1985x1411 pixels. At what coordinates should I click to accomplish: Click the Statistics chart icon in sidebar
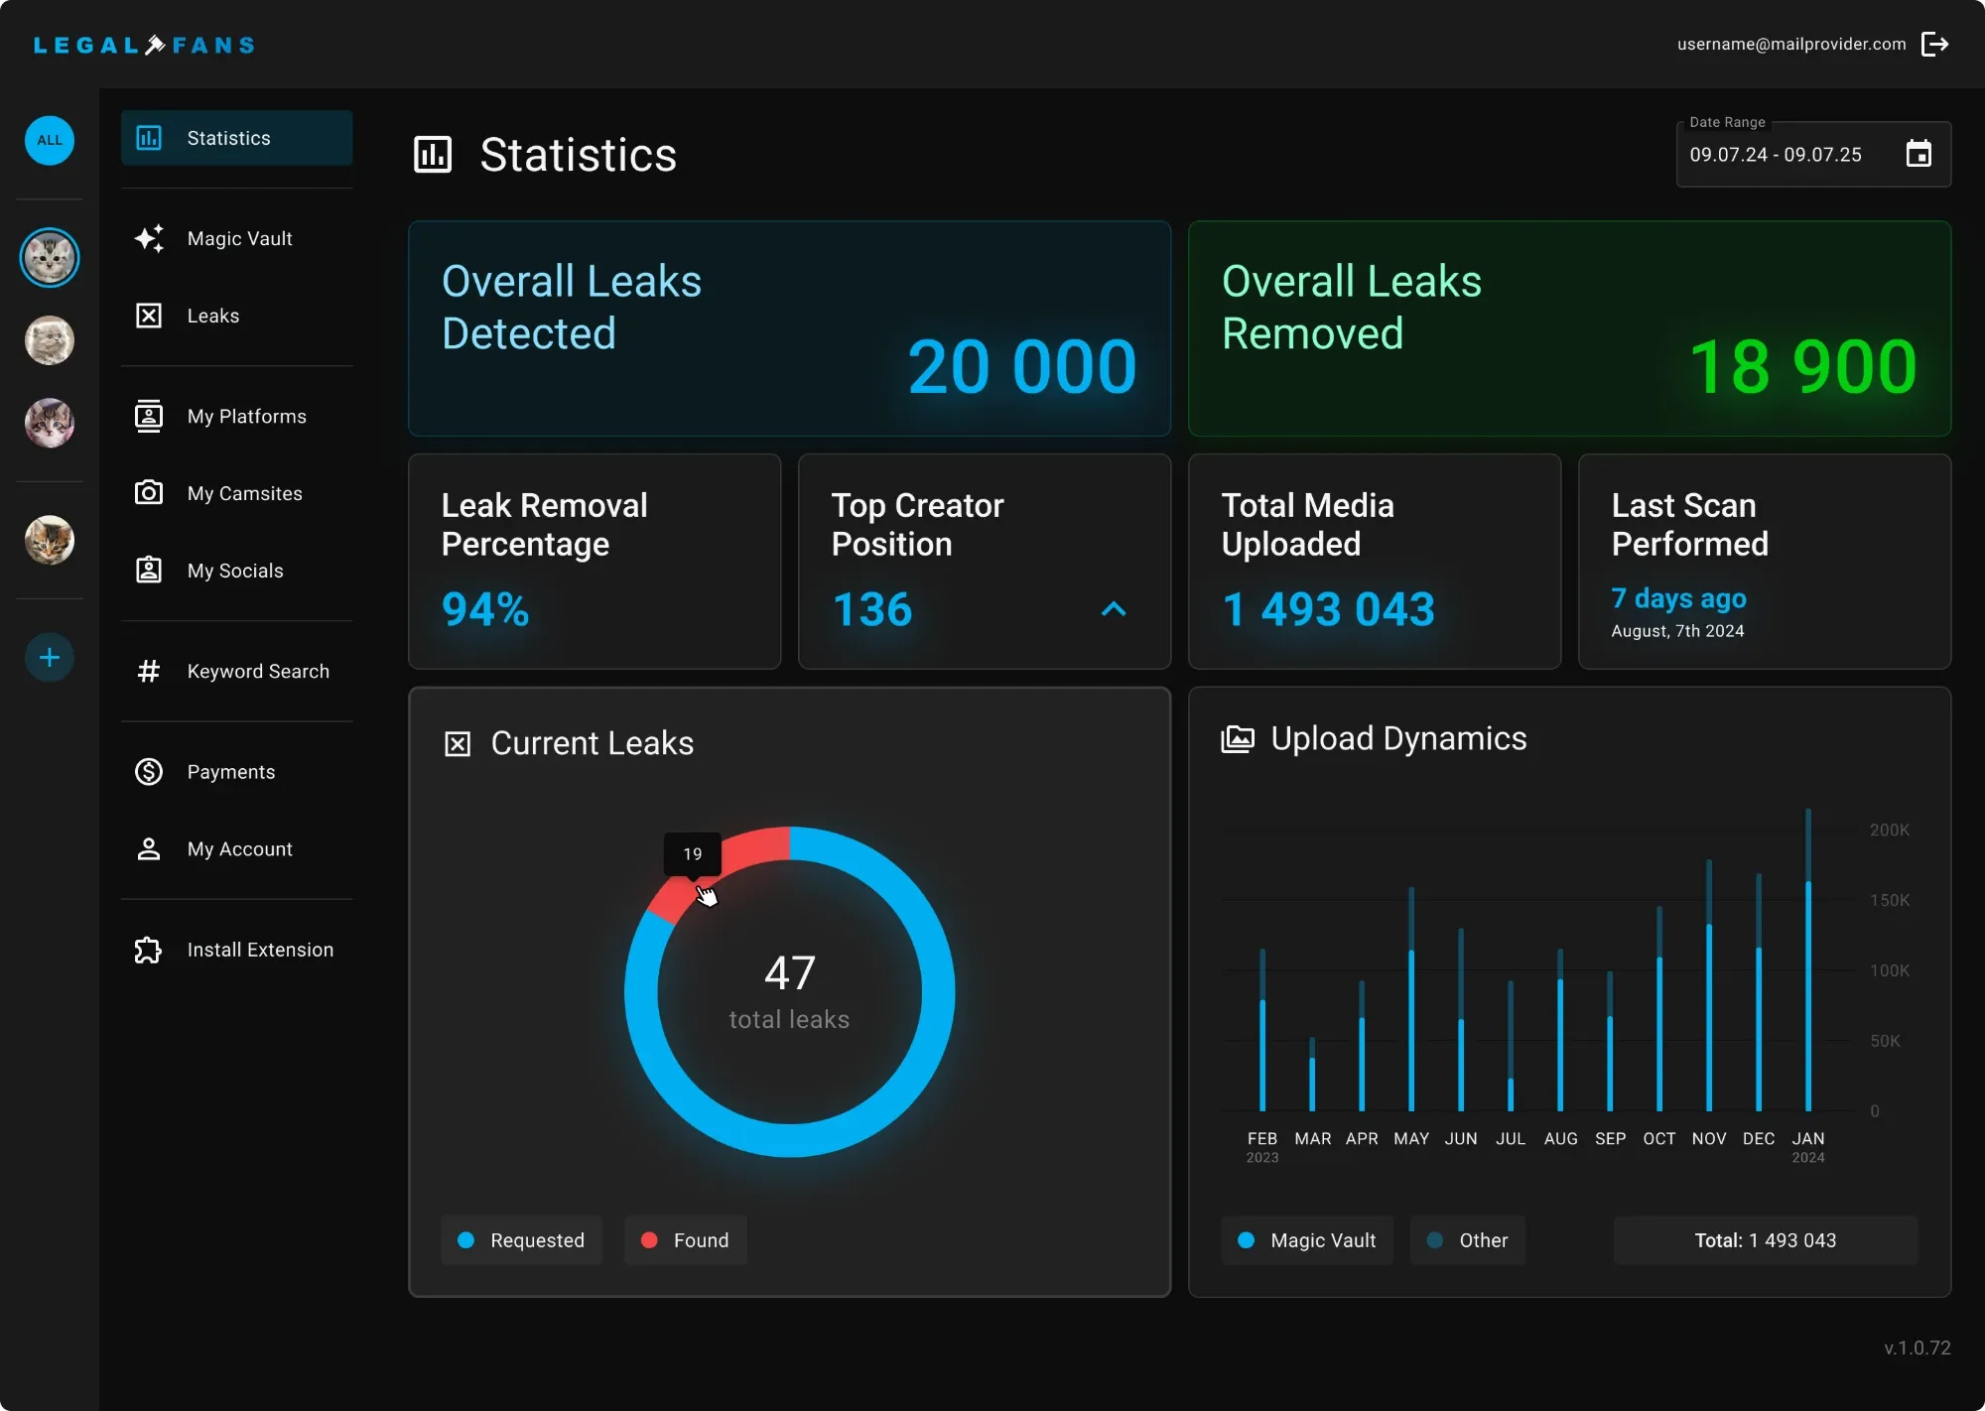point(149,138)
